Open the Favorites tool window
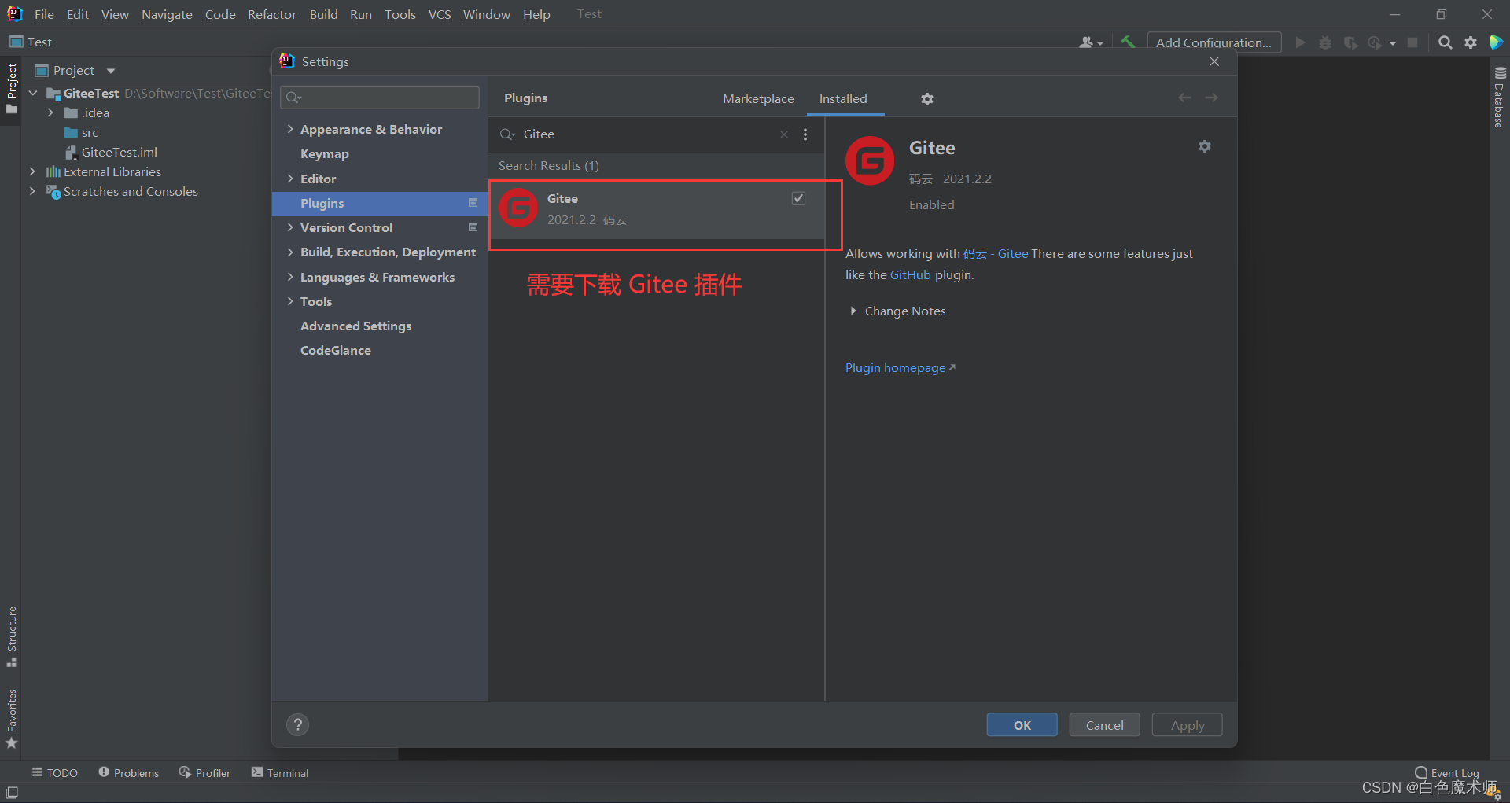 click(x=12, y=719)
